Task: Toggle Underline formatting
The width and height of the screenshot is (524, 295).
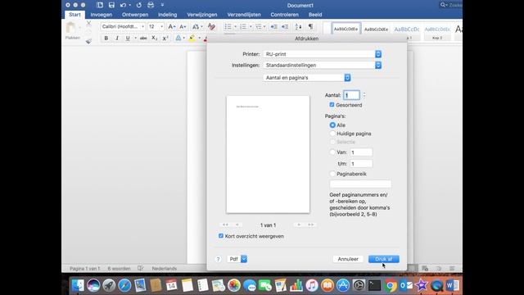Action: click(128, 39)
